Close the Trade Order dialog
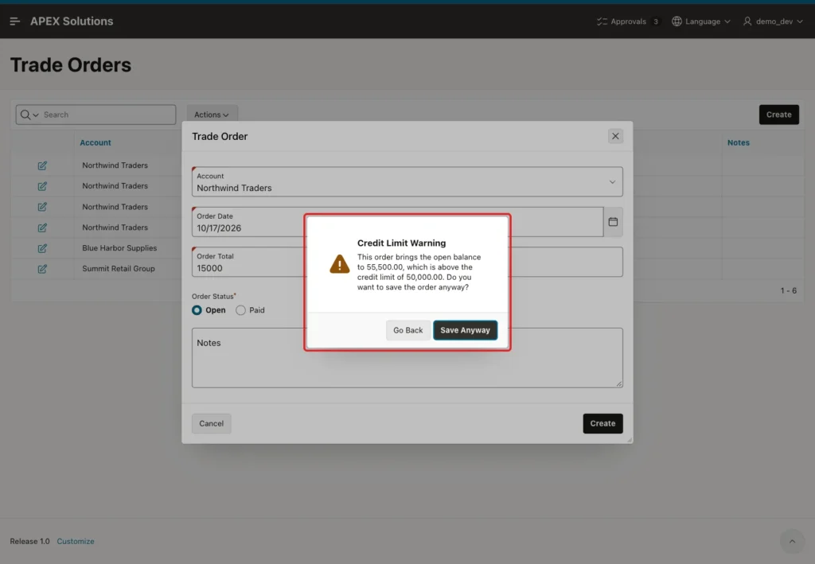The width and height of the screenshot is (815, 564). tap(615, 136)
